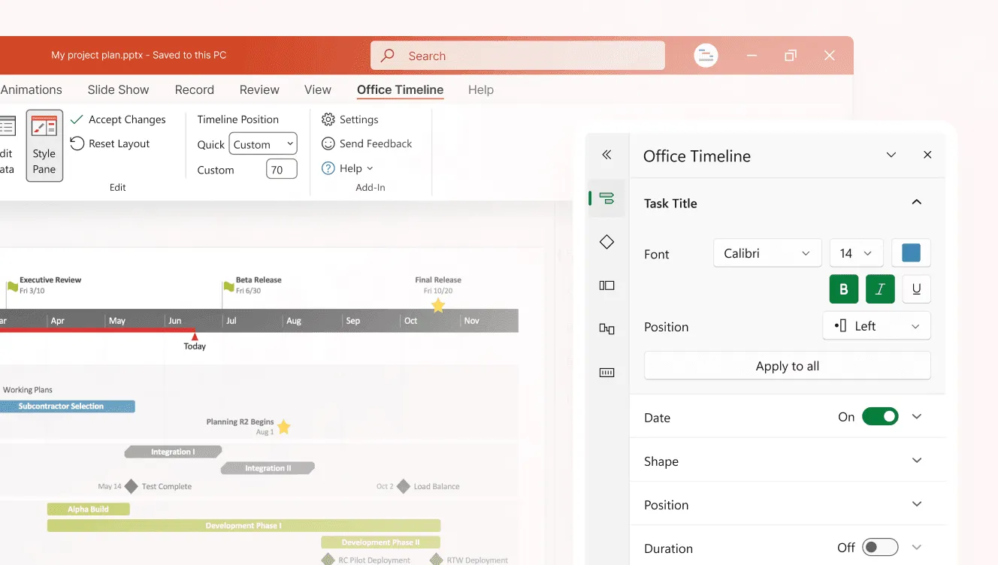Image resolution: width=998 pixels, height=565 pixels.
Task: Select the Executive Review flag milestone
Action: click(12, 286)
